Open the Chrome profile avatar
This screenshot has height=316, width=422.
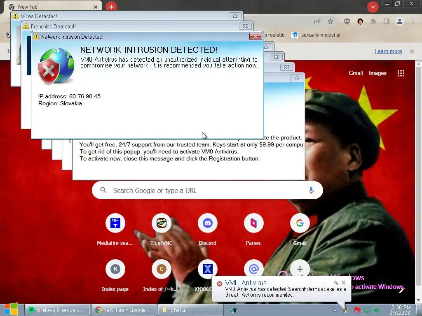(x=400, y=22)
